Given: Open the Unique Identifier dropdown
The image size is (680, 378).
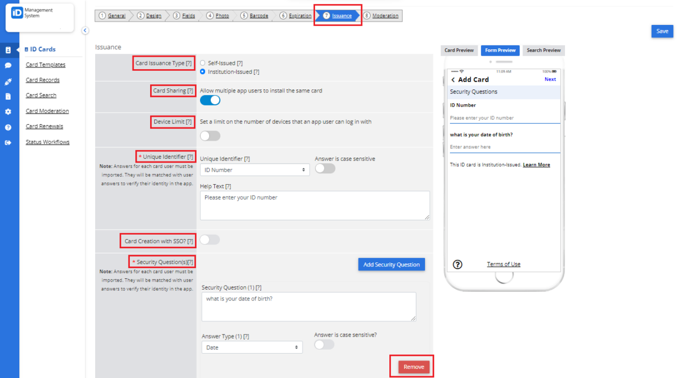Looking at the screenshot, I should pyautogui.click(x=254, y=170).
